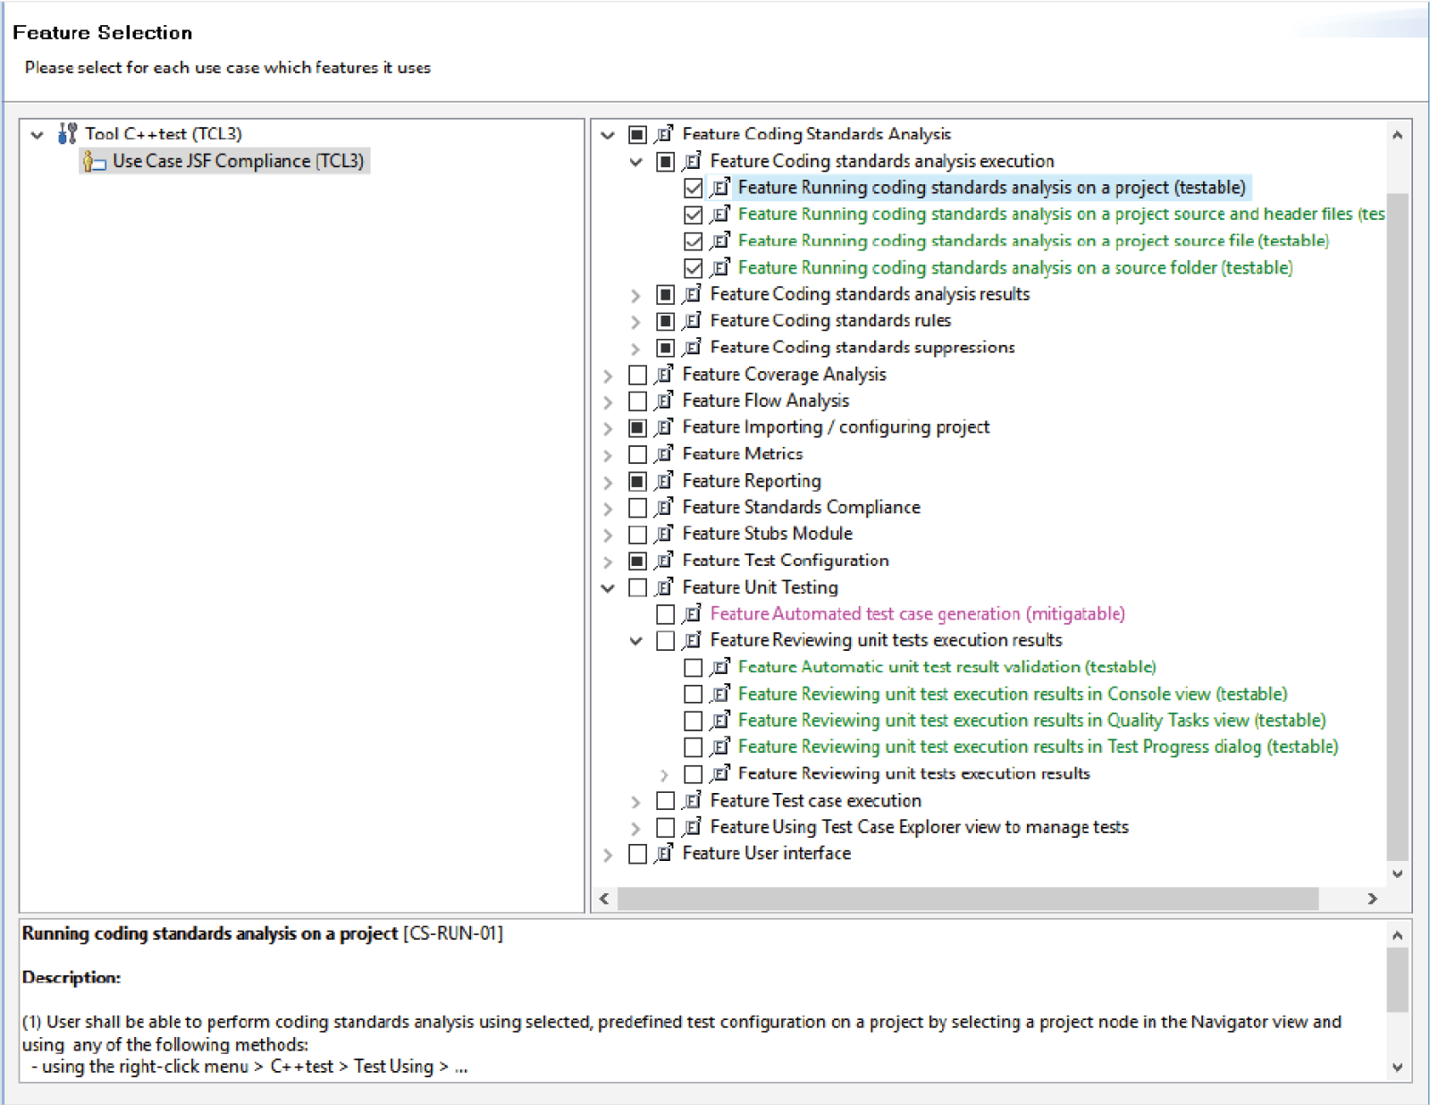Click the Feature Stubs Module icon
1430x1105 pixels.
664,534
